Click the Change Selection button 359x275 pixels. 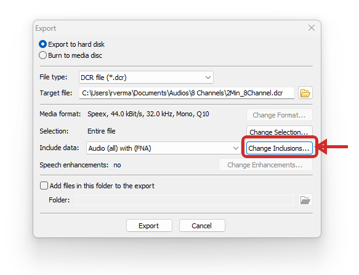[280, 132]
